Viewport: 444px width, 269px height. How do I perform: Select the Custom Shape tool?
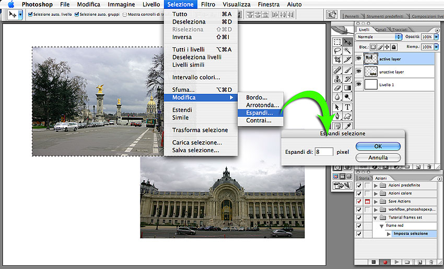tap(347, 116)
